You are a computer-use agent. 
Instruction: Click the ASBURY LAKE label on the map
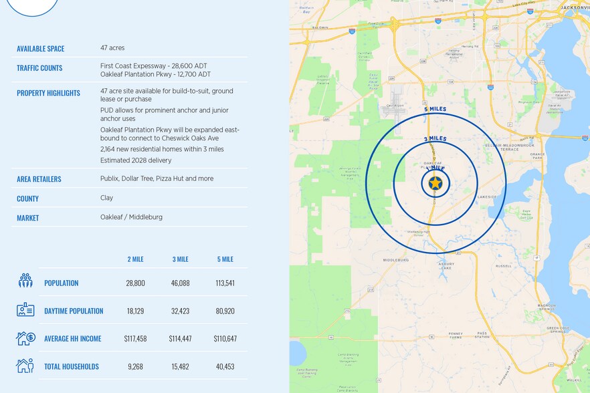coord(446,266)
